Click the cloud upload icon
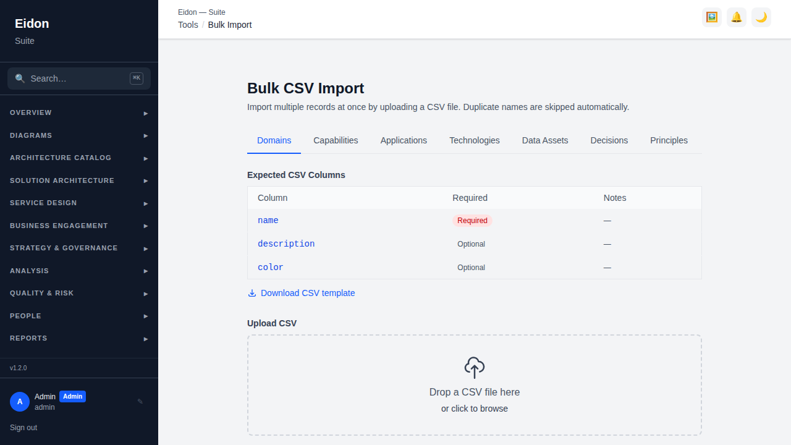This screenshot has height=445, width=791. click(x=475, y=368)
